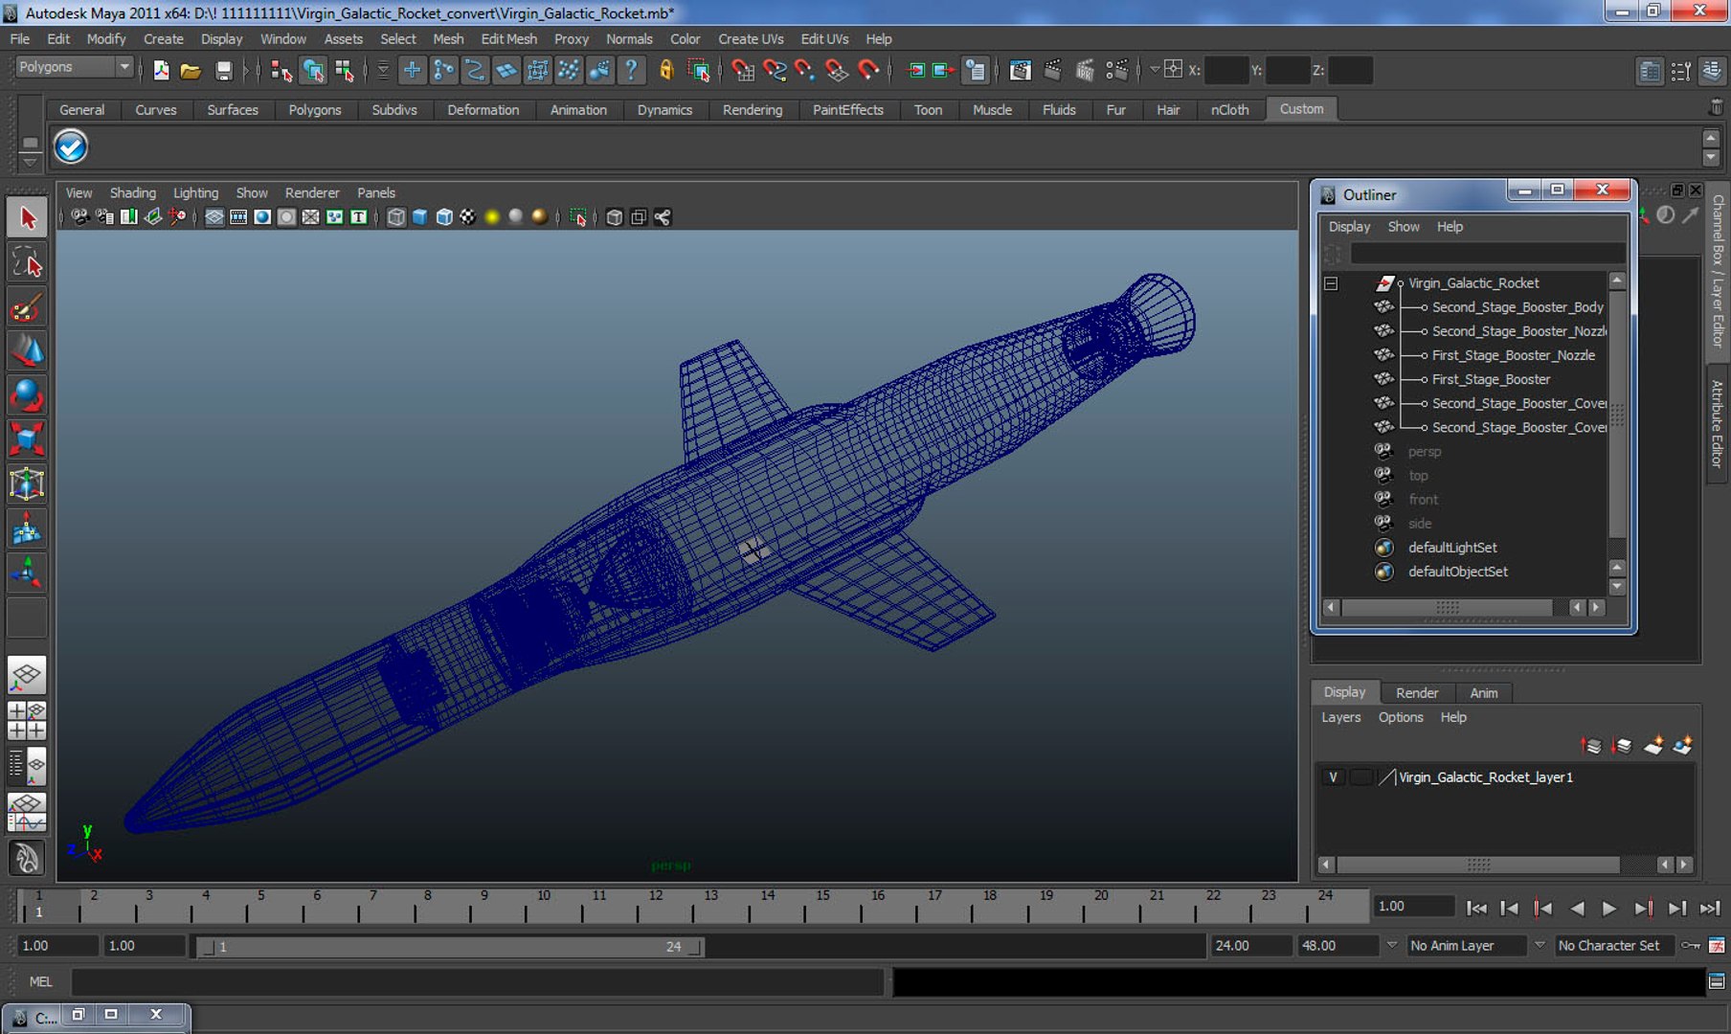The image size is (1731, 1034).
Task: Create a new empty layer icon
Action: click(x=1653, y=746)
